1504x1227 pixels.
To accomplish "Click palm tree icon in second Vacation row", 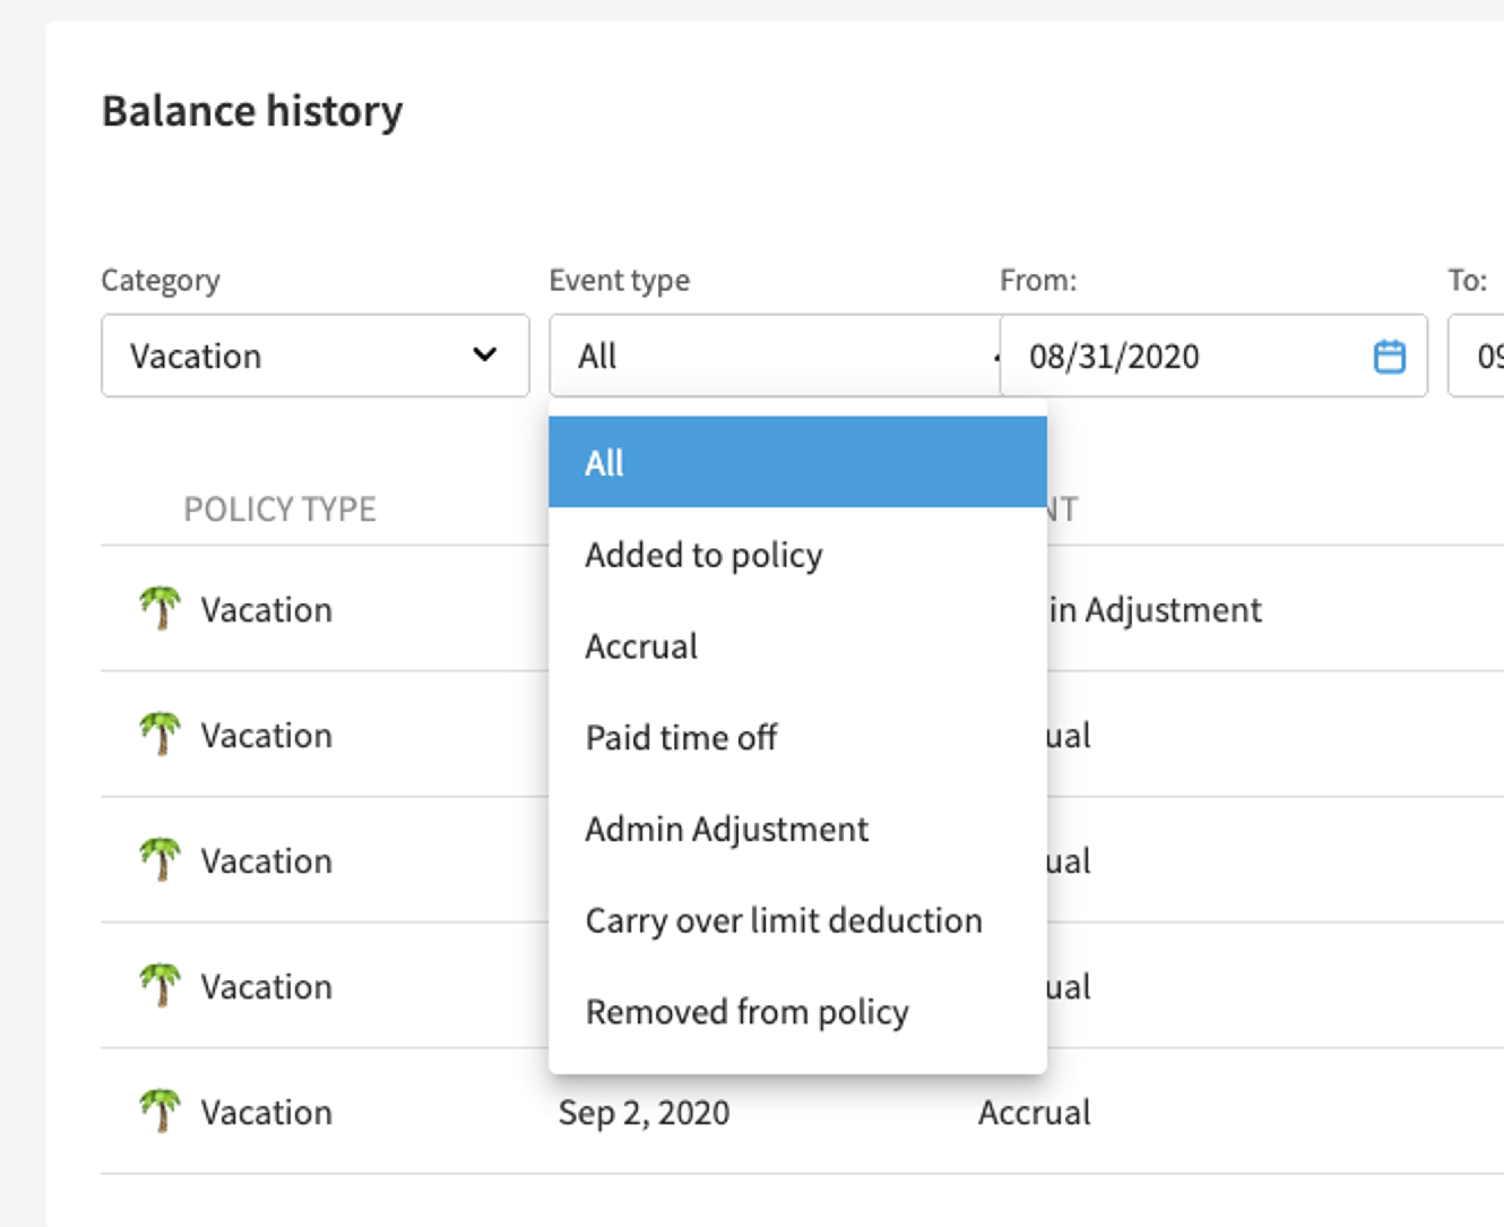I will point(161,734).
